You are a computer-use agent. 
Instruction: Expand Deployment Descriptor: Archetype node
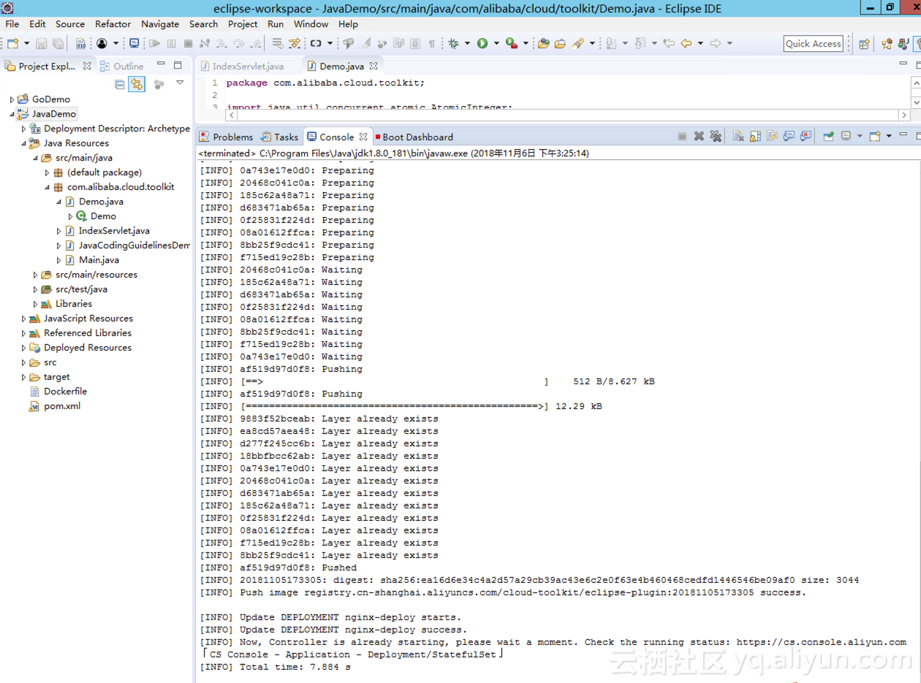tap(23, 129)
